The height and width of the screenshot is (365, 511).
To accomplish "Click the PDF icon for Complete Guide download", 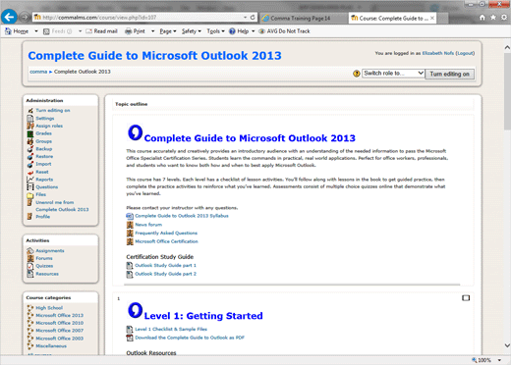I will coord(130,338).
